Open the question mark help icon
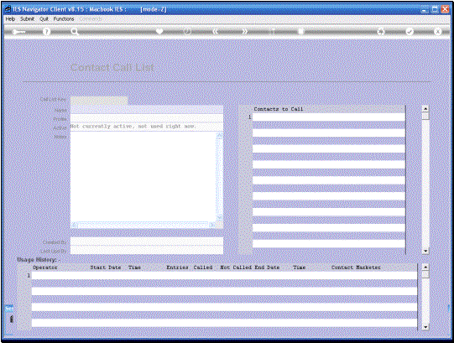The height and width of the screenshot is (343, 454). [x=46, y=32]
